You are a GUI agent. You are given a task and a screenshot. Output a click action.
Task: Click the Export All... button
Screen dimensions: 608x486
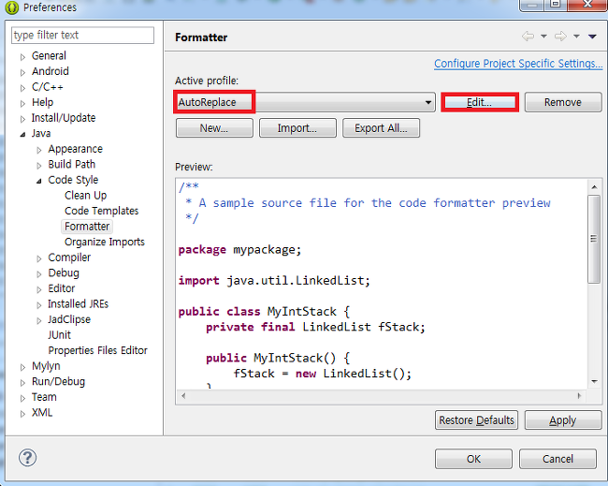[381, 128]
